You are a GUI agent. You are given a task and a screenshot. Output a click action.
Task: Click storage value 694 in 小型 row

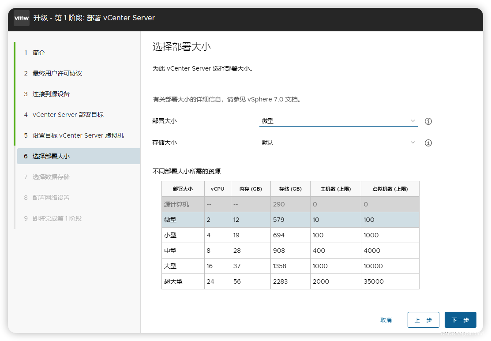coord(279,235)
